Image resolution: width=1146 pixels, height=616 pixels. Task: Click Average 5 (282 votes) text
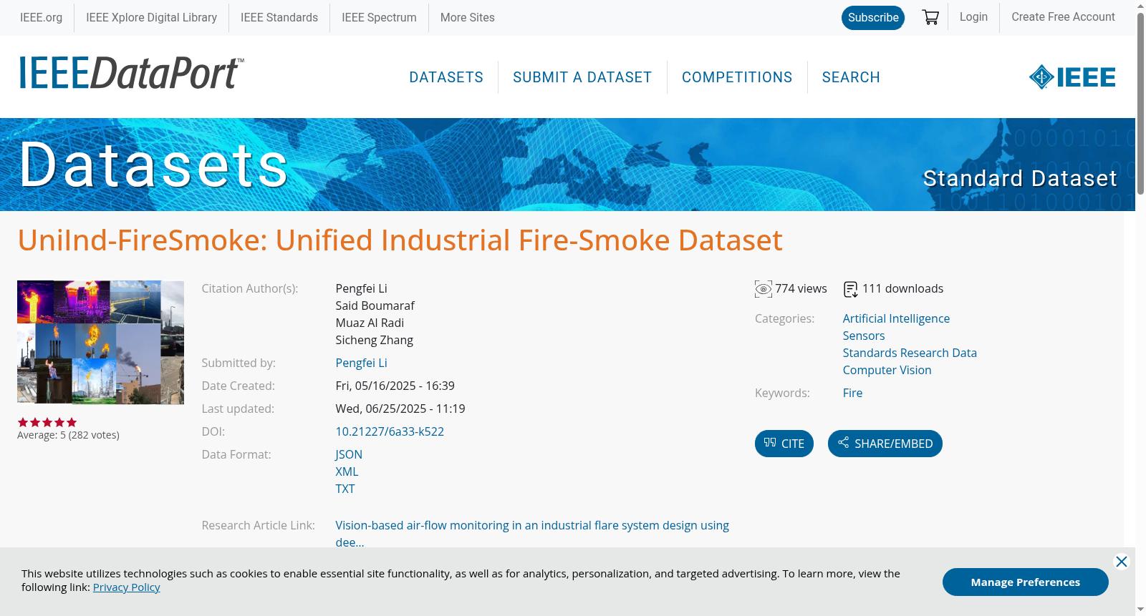pos(68,435)
